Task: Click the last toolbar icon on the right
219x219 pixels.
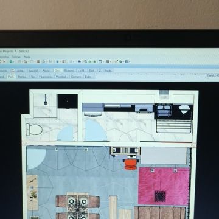Action: point(127,61)
